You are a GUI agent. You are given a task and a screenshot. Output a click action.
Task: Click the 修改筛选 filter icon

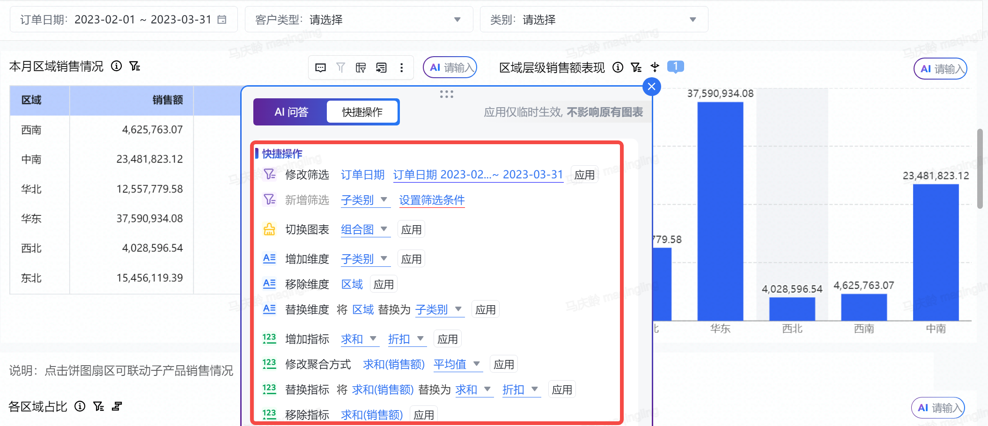[269, 175]
